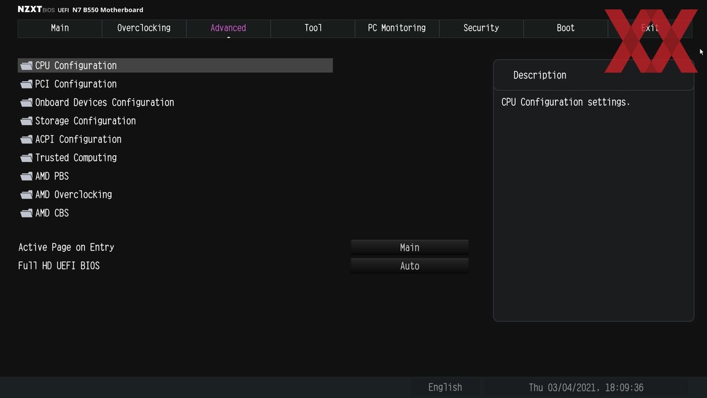Go to the Tool tab
The image size is (707, 398).
(313, 28)
